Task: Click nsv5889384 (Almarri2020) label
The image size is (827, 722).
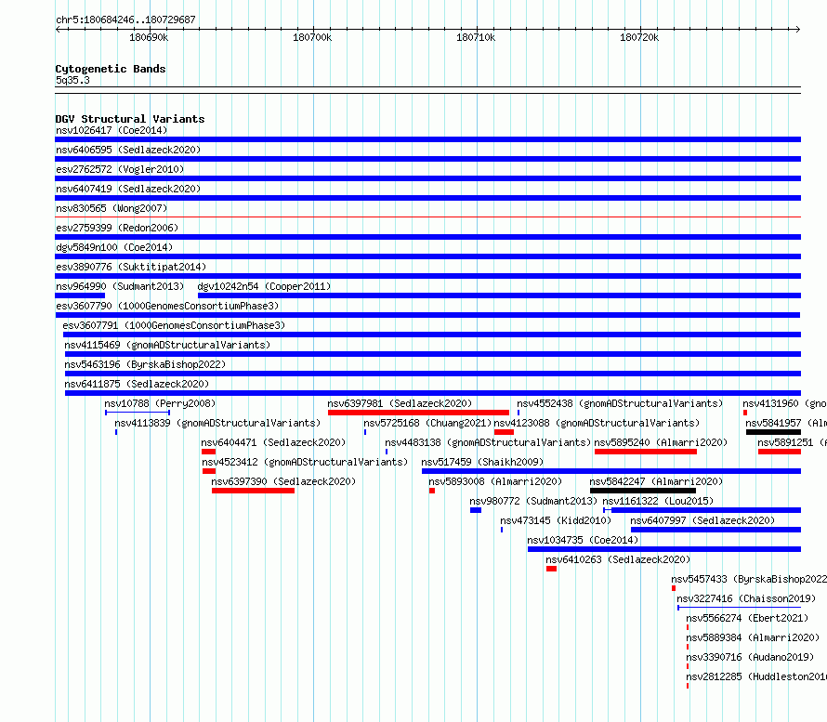Action: (753, 637)
